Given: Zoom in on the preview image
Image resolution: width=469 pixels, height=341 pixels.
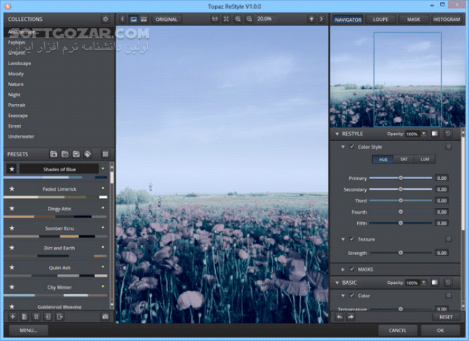Looking at the screenshot, I should [238, 20].
